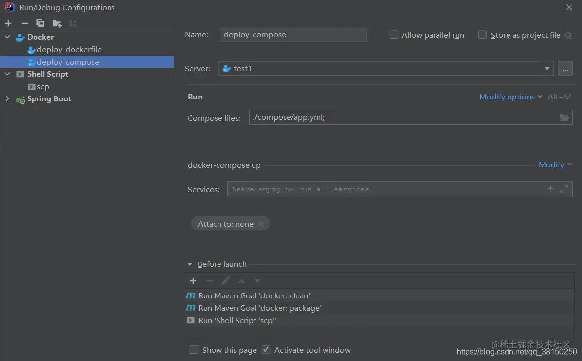Sort configurations alphabetically

[73, 23]
